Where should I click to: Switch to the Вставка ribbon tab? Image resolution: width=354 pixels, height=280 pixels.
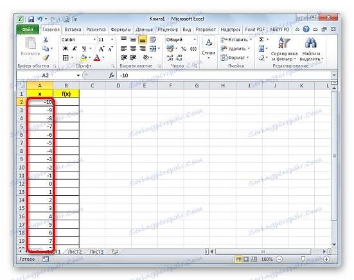[73, 30]
